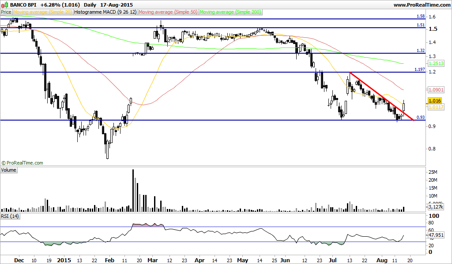Select the 1.197 horizontal level label
Image resolution: width=452 pixels, height=264 pixels.
click(420, 69)
